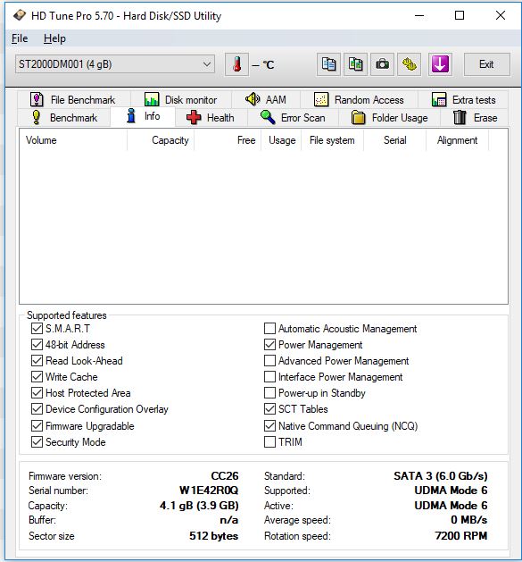Go to the Erase tab
522x562 pixels.
[475, 118]
